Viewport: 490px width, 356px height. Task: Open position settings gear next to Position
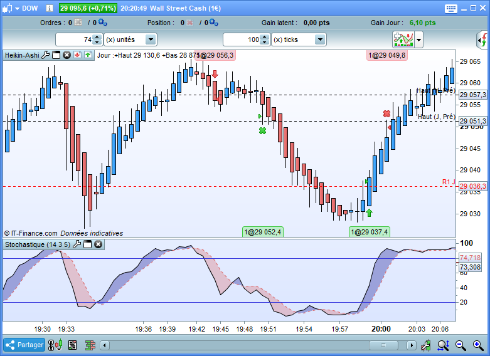[214, 22]
